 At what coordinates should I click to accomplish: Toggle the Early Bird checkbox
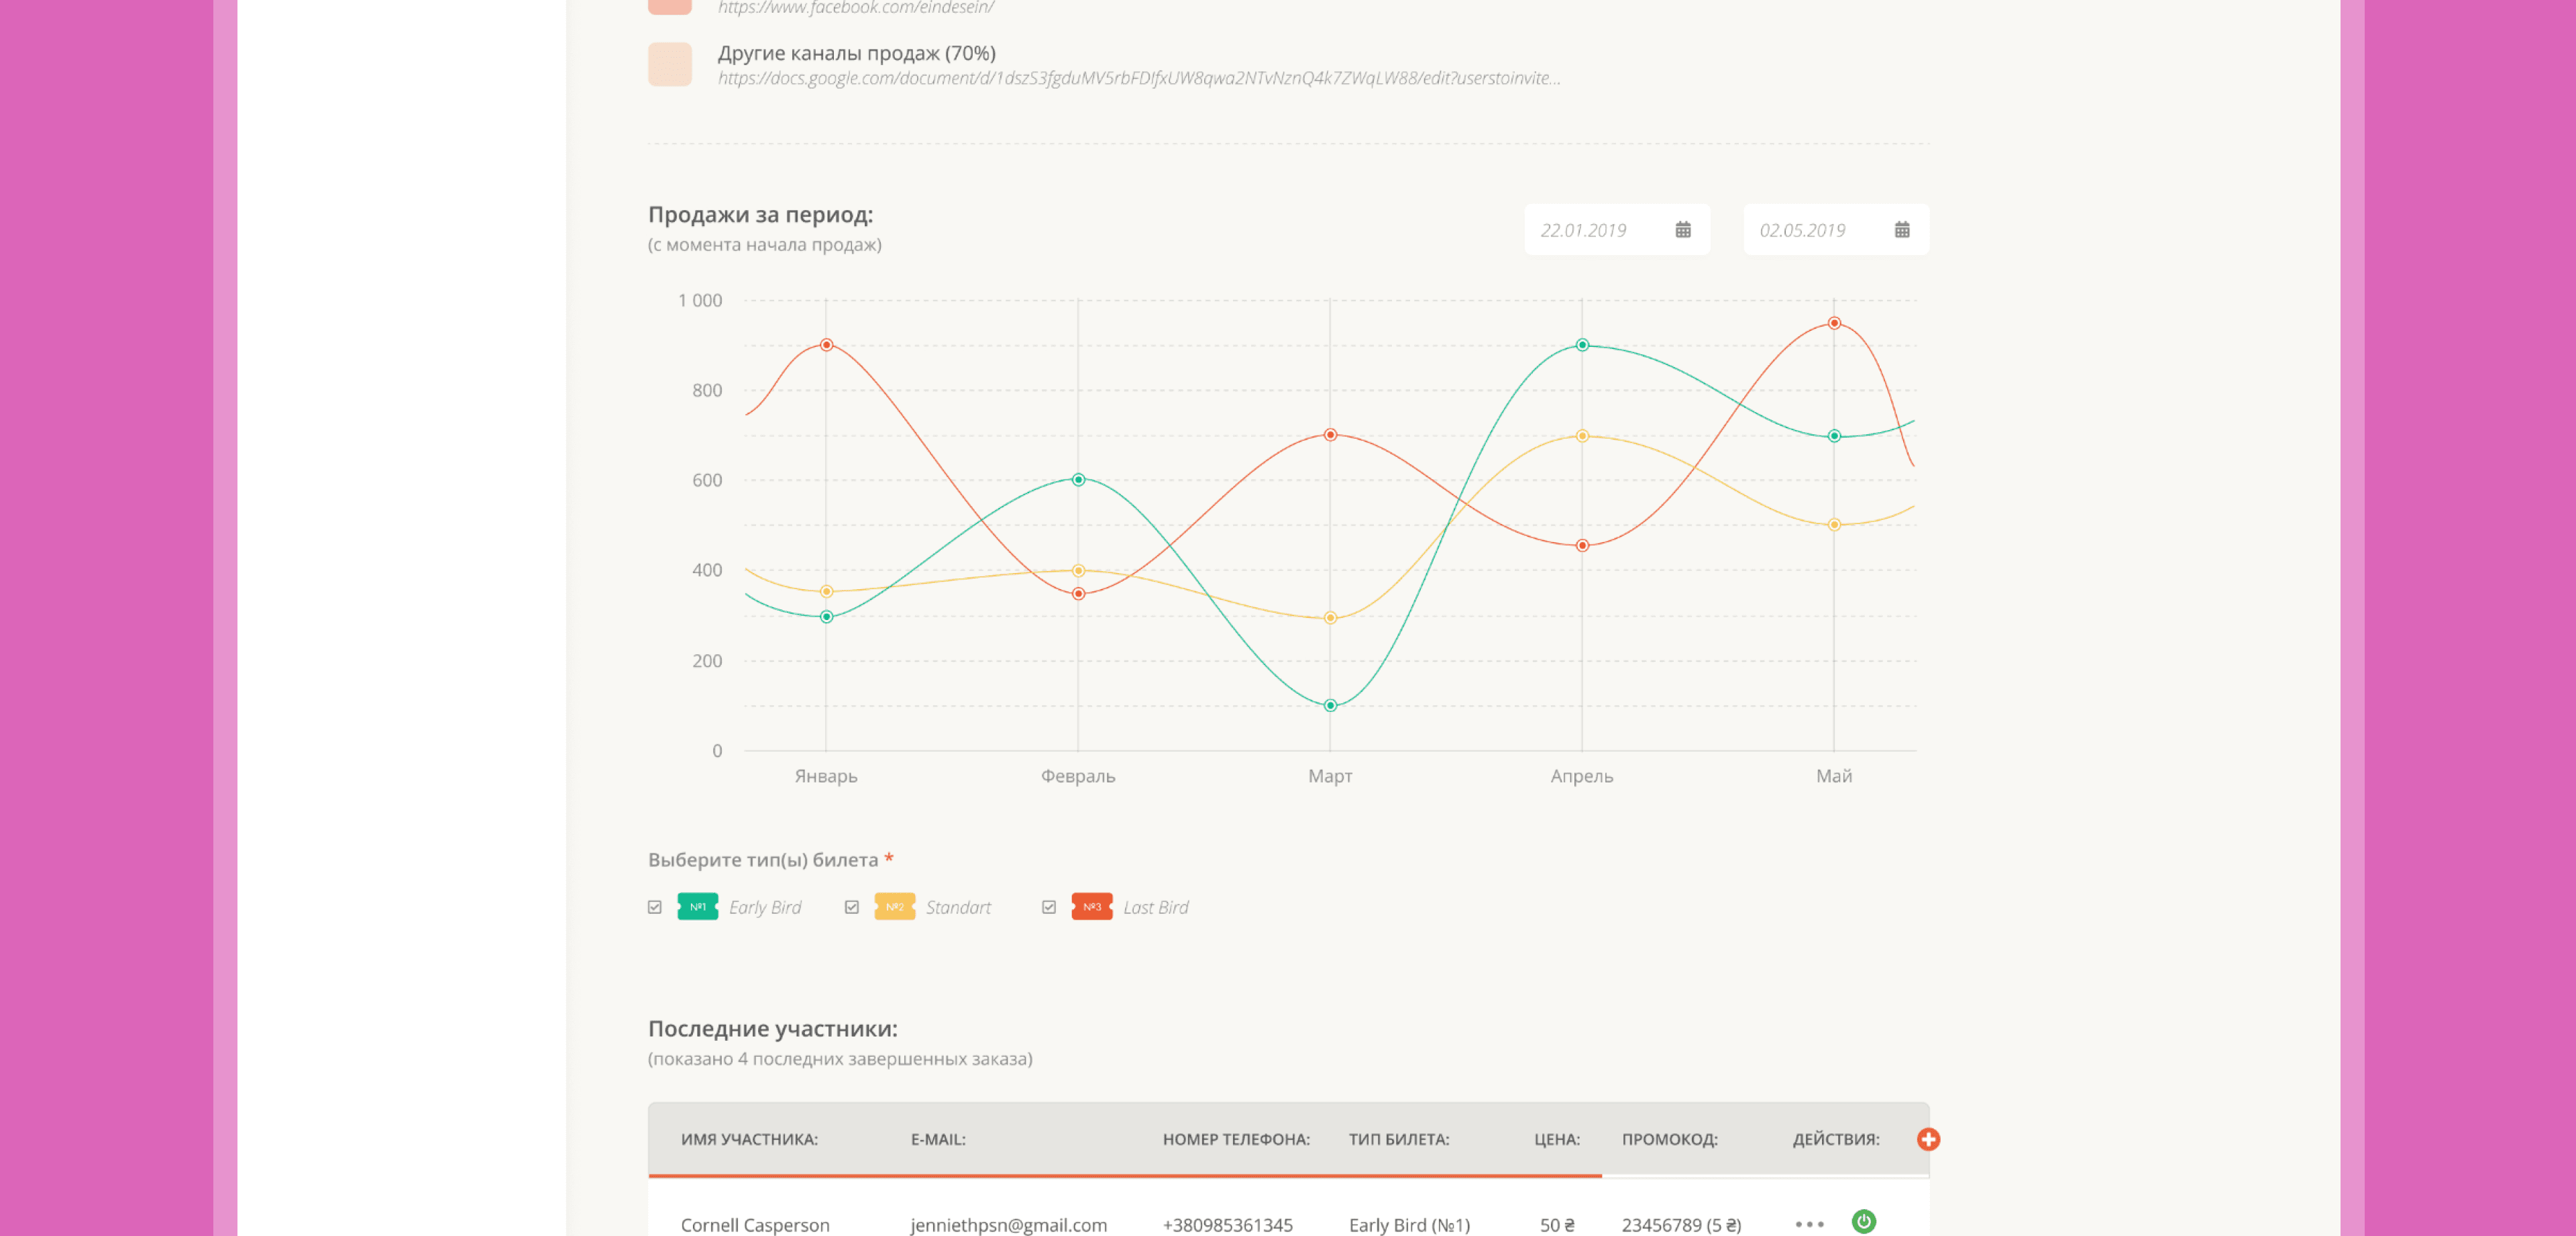click(x=655, y=907)
